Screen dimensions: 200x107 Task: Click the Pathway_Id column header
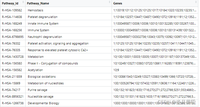pyautogui.click(x=10, y=3)
